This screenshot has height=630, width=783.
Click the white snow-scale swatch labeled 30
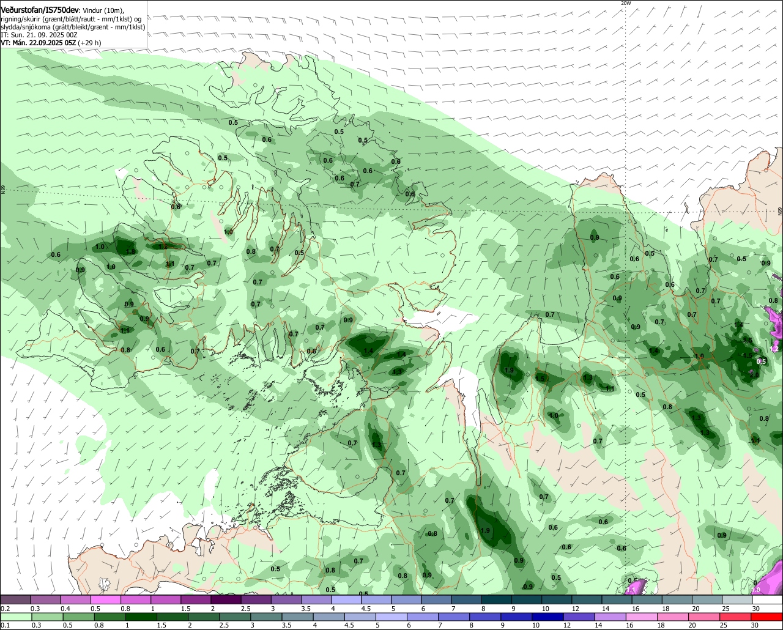(x=767, y=599)
